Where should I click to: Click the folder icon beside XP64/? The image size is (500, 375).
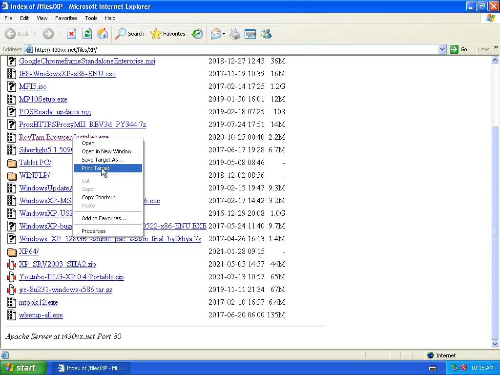[x=12, y=251]
